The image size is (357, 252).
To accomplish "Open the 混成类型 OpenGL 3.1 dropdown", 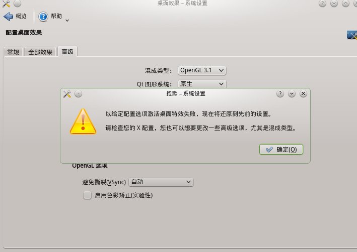I will pos(202,70).
